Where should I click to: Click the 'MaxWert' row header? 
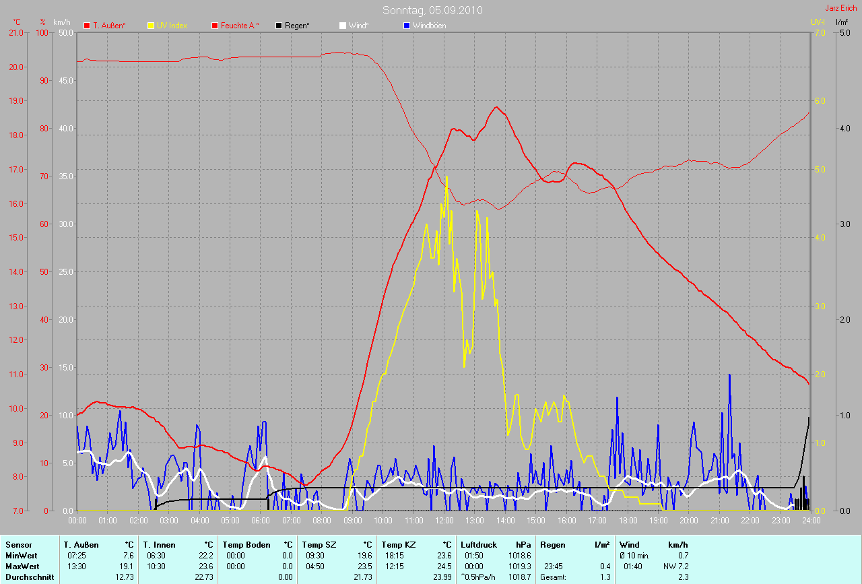pyautogui.click(x=22, y=566)
